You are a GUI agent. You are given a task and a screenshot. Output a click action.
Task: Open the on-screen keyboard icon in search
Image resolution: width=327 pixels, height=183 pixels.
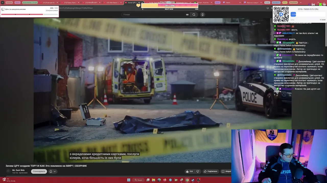click(187, 14)
